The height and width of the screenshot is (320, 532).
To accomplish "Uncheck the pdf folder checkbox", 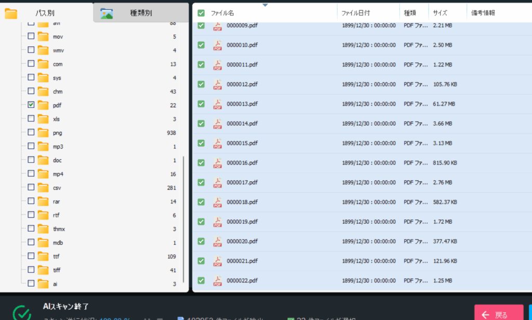I will [x=31, y=105].
